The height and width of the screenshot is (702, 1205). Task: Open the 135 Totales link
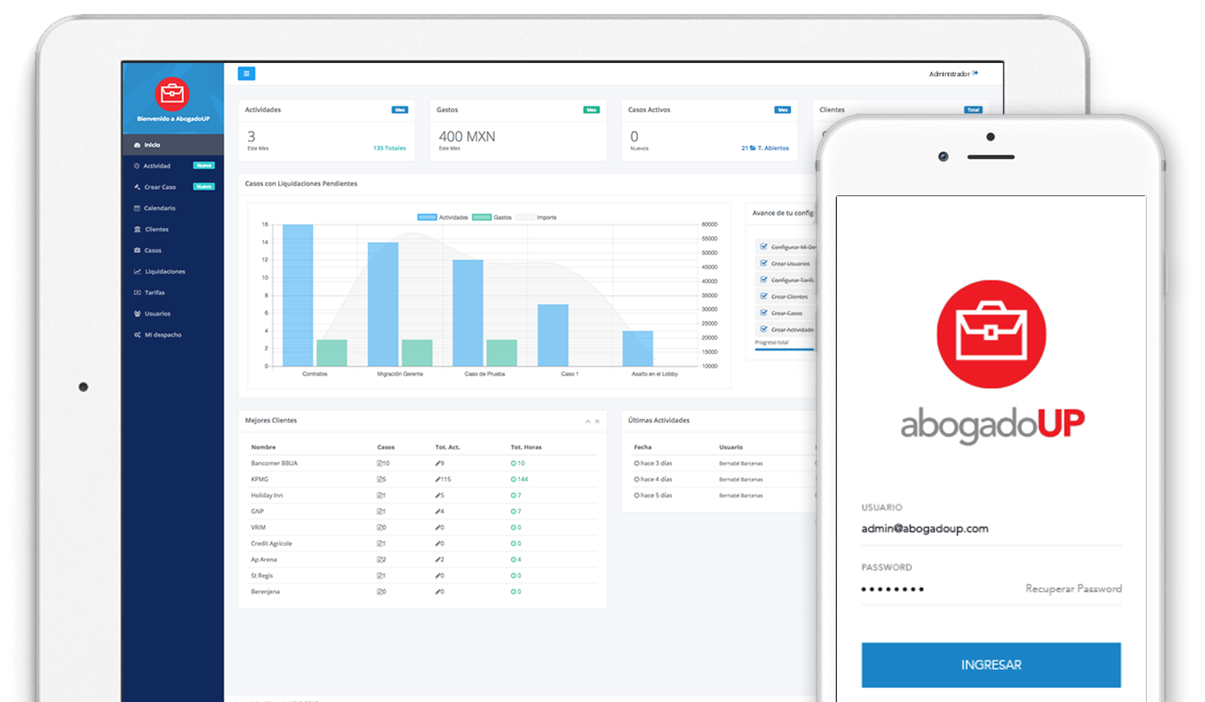[x=389, y=149]
